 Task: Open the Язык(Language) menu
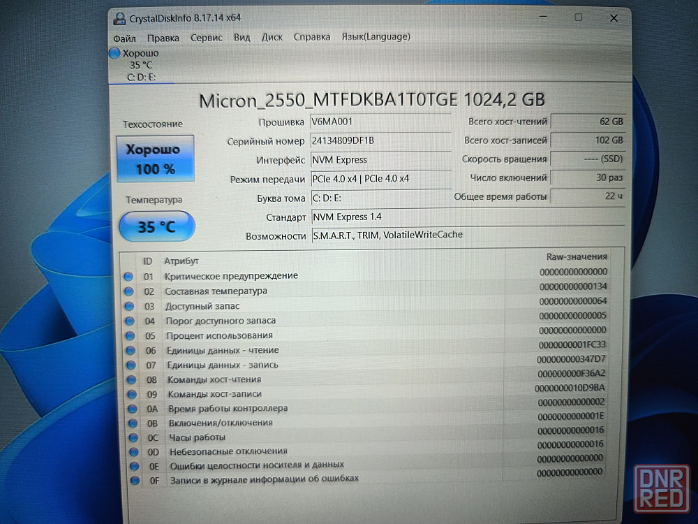click(376, 36)
